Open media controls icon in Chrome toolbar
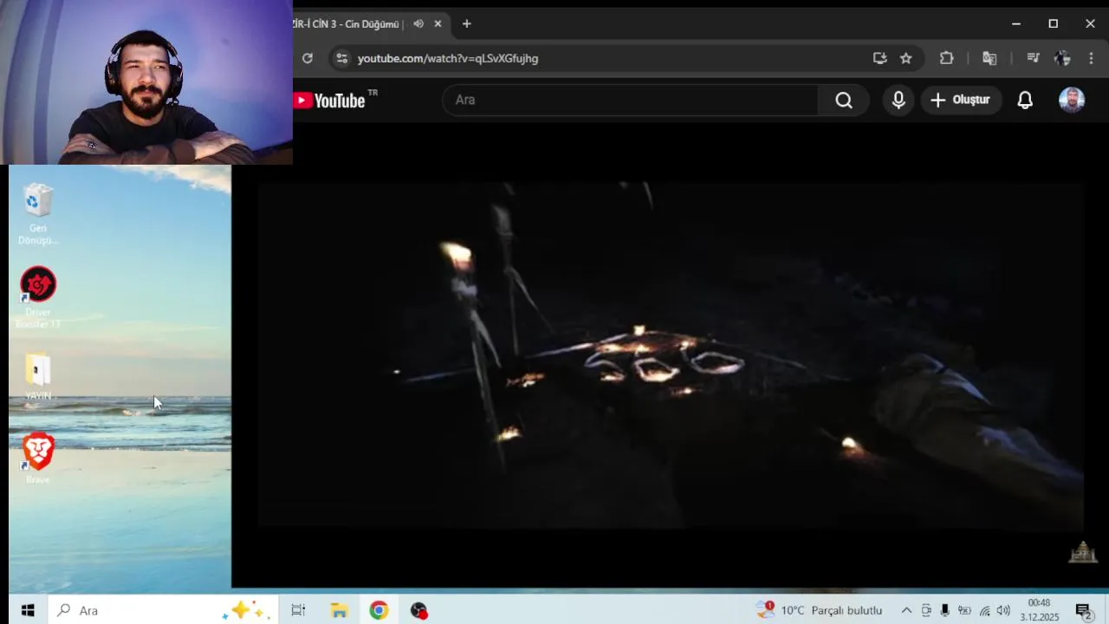1109x624 pixels. click(1033, 58)
